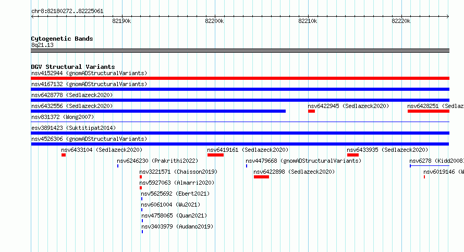Open variant nsv6419161 Sedlazeck2020 label
Image resolution: width=464 pixels, height=252 pixels.
[248, 150]
